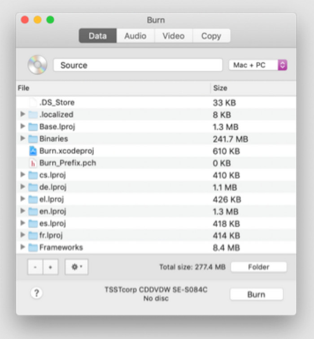The height and width of the screenshot is (339, 314).
Task: Click the cs.lproj folder icon
Action: pos(33,175)
